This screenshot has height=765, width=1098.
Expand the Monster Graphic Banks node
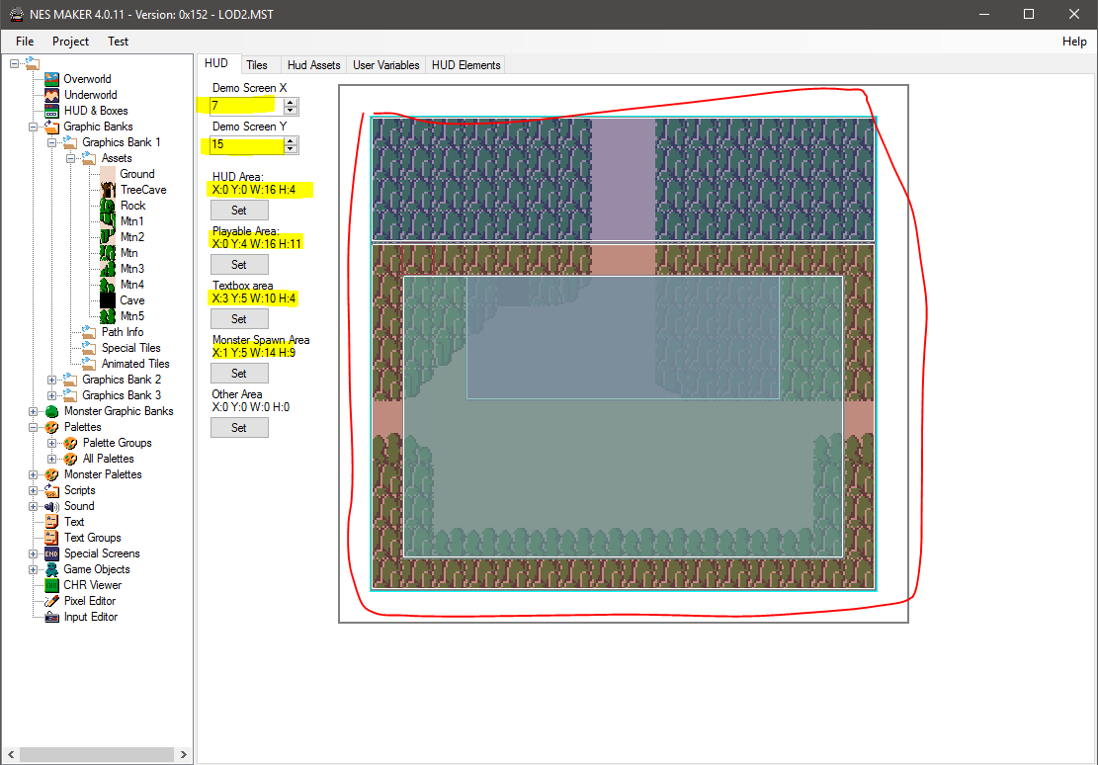point(33,411)
